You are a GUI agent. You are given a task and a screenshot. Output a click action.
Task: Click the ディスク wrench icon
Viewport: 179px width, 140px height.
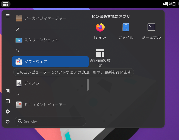(19, 83)
